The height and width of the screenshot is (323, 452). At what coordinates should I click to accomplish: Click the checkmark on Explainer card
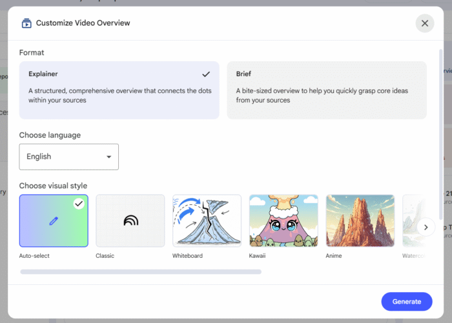click(206, 74)
